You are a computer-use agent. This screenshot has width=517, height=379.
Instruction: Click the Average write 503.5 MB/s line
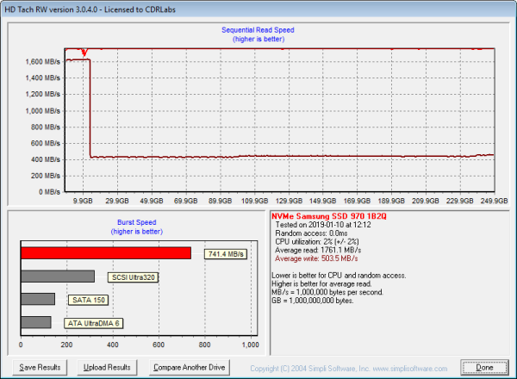pyautogui.click(x=316, y=258)
